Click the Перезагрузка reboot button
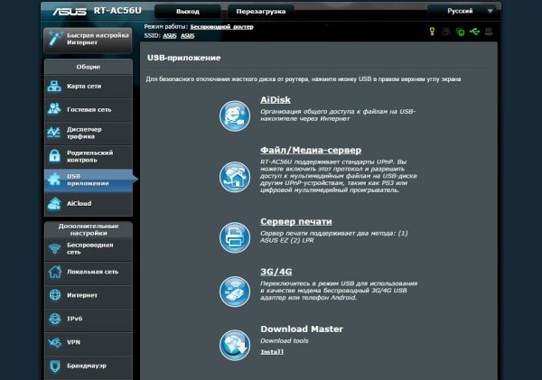 (x=261, y=11)
